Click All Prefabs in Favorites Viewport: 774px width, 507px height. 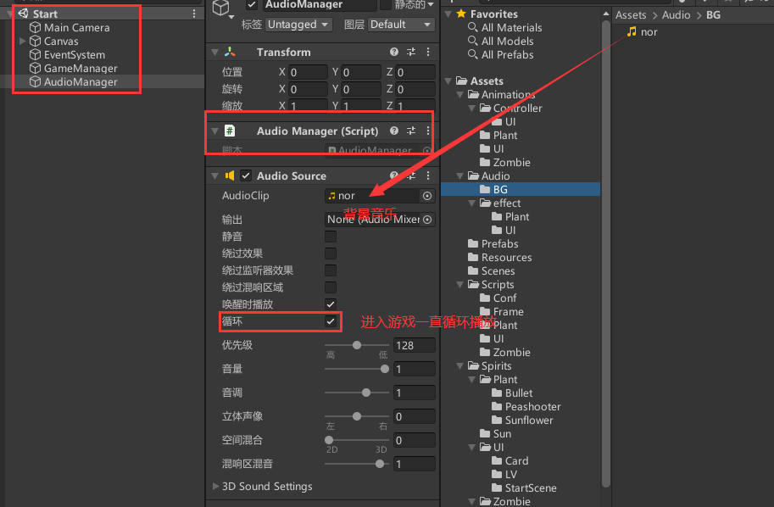[x=509, y=54]
